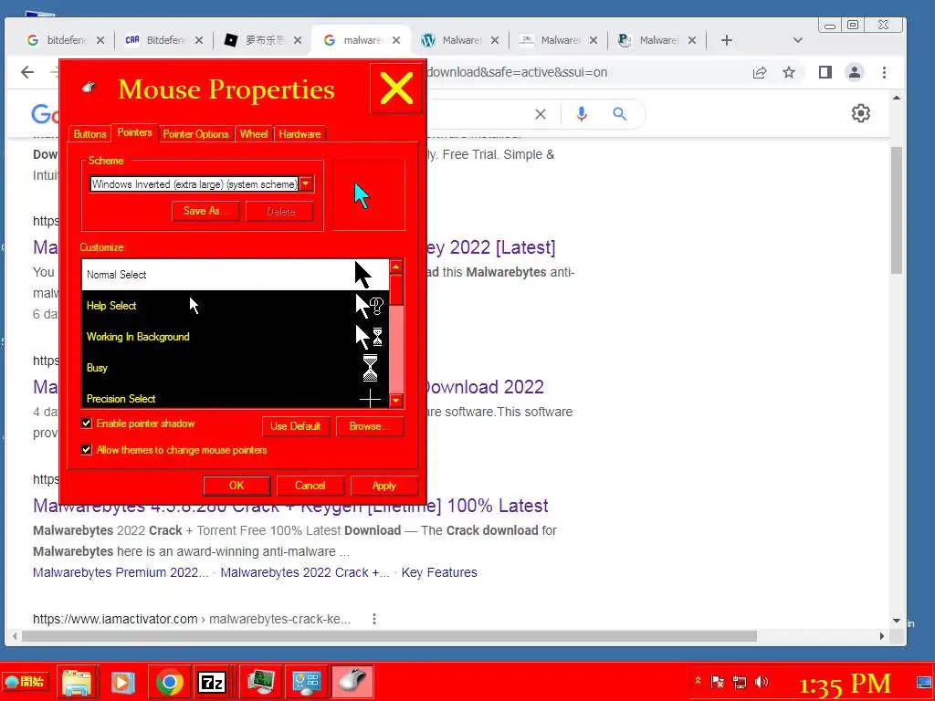Click Chrome address bar URL
The image size is (935, 701).
point(517,72)
